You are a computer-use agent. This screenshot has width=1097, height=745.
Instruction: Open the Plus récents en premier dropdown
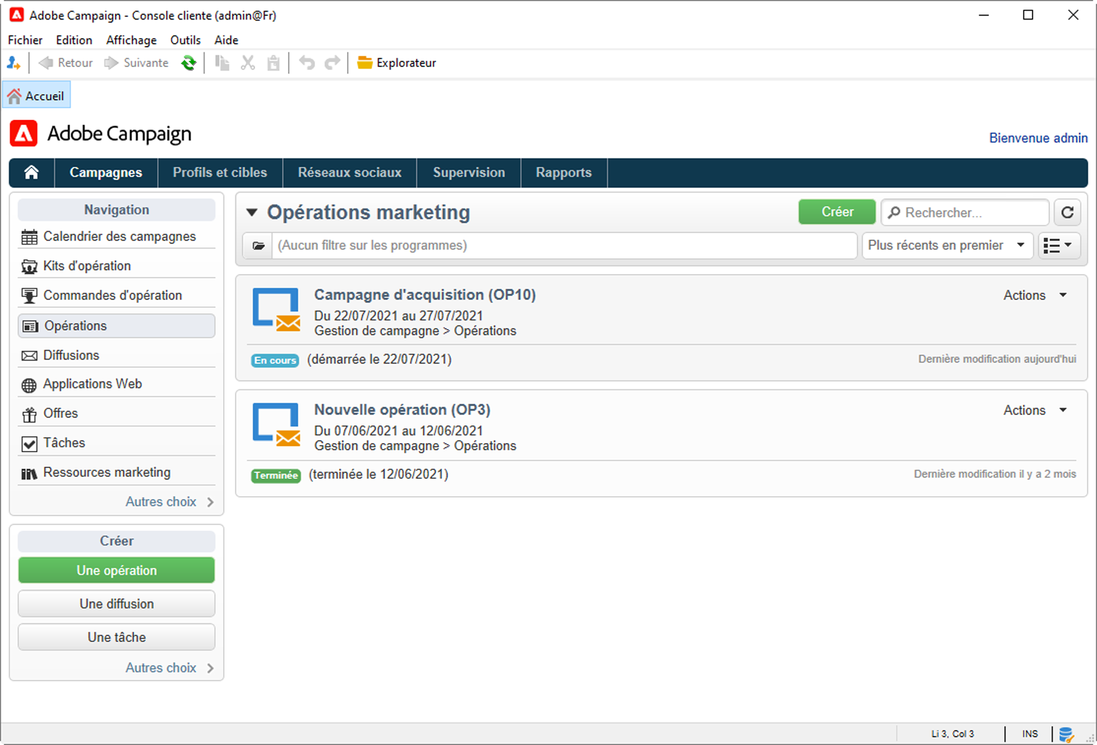click(x=947, y=245)
